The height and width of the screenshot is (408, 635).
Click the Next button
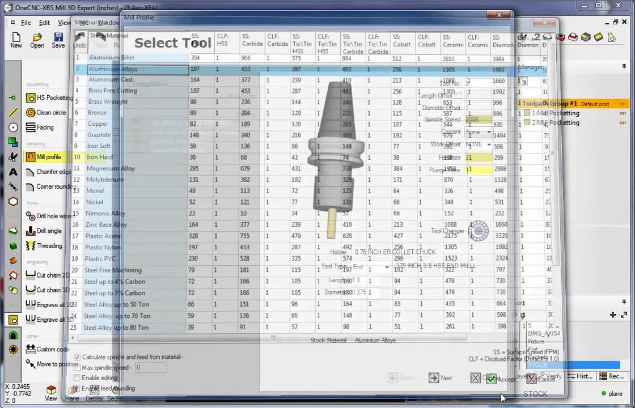pyautogui.click(x=440, y=377)
